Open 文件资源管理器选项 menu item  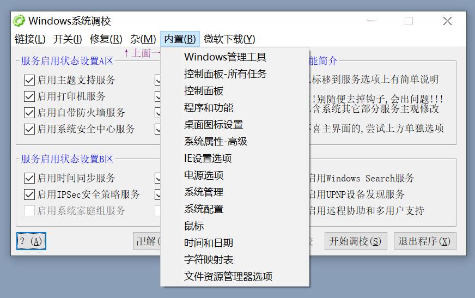pos(235,277)
